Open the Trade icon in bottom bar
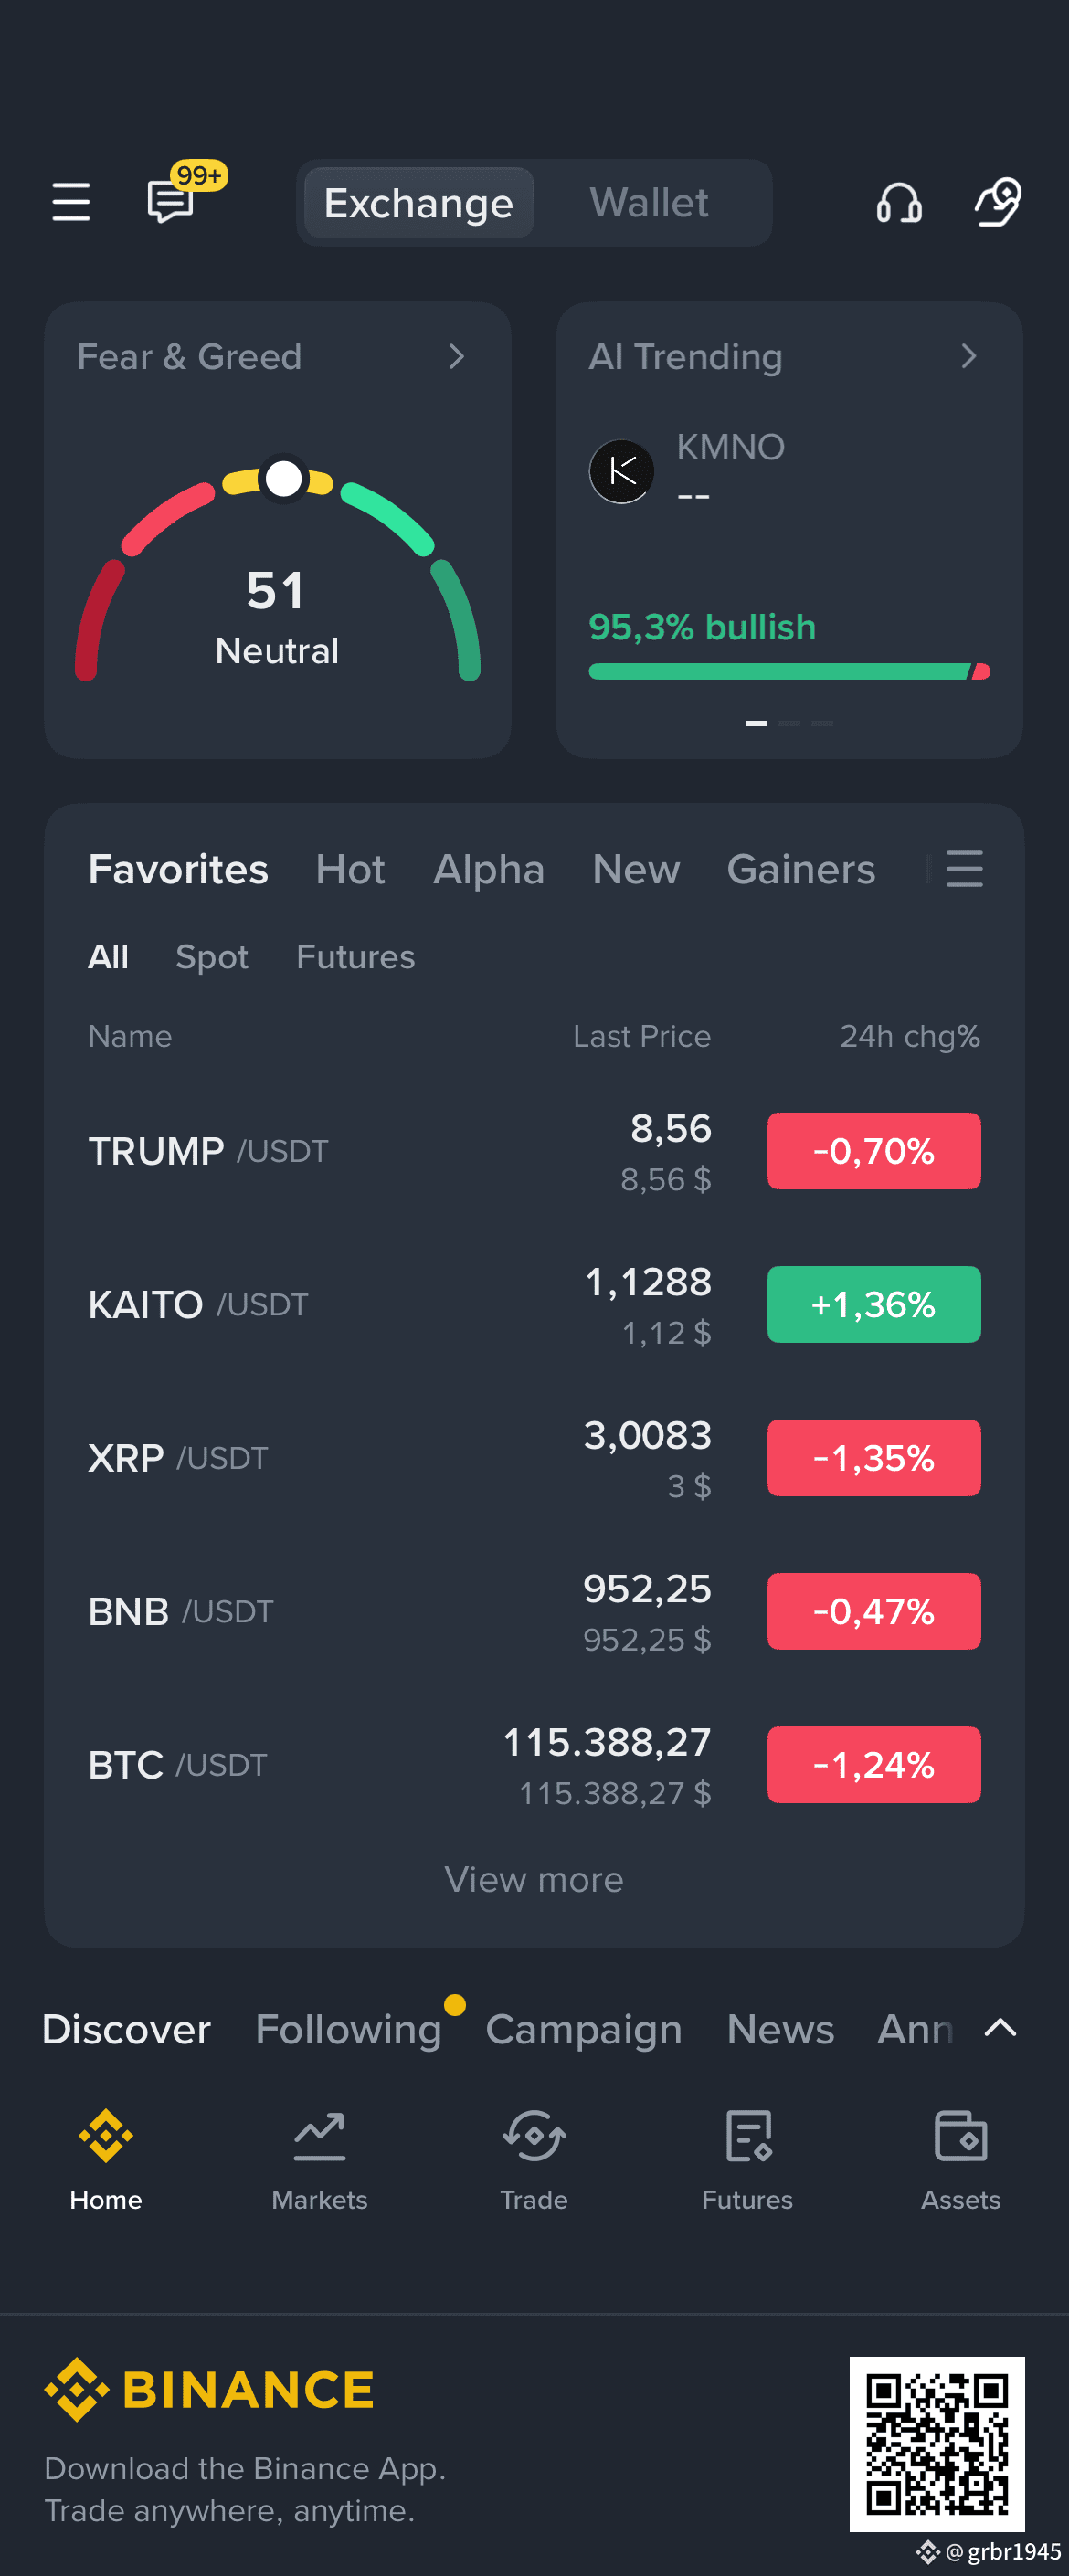This screenshot has width=1069, height=2576. pos(533,2135)
